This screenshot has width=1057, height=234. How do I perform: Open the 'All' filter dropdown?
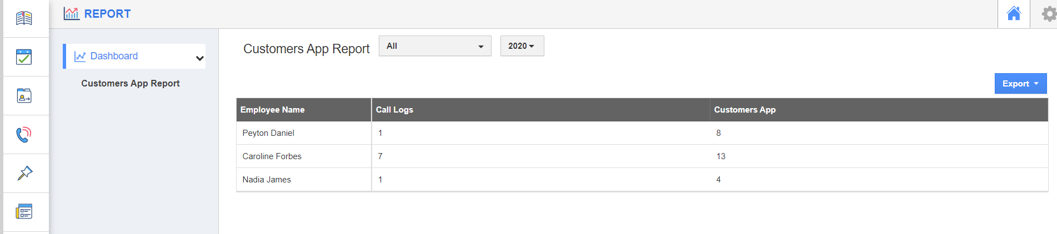click(435, 46)
